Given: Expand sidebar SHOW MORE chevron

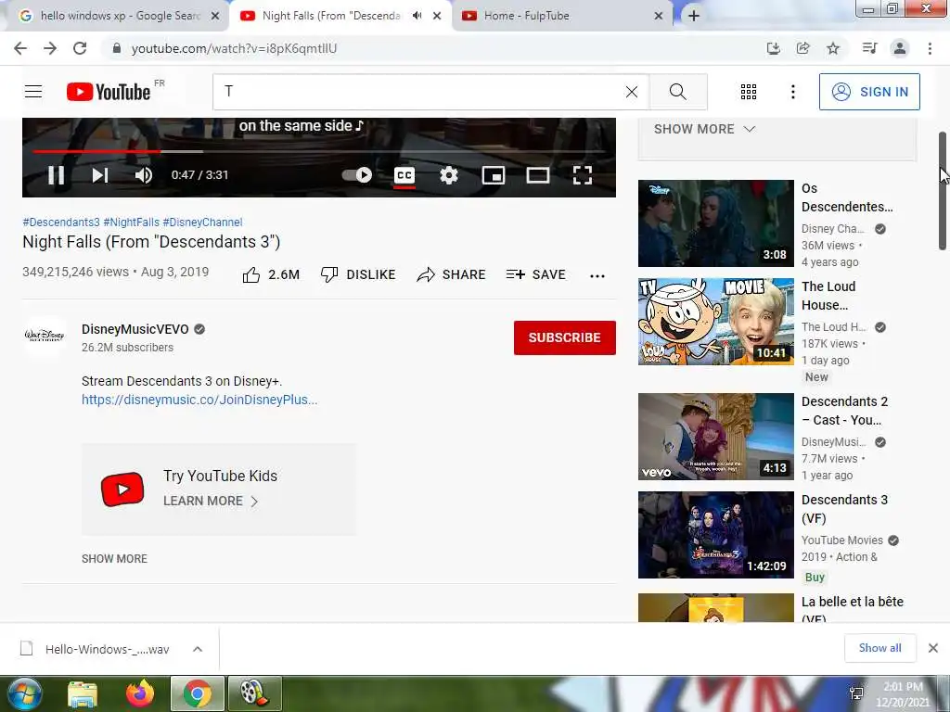Looking at the screenshot, I should pyautogui.click(x=705, y=129).
